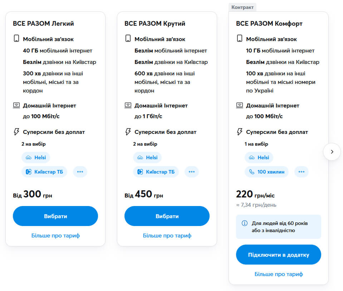The image size is (343, 291).
Task: Click the Контракт label tag
Action: coord(242,7)
